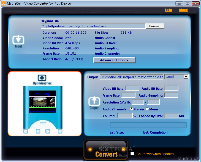This screenshot has width=201, height=162.
Task: Click the Input arrow icon
Action: 18,40
